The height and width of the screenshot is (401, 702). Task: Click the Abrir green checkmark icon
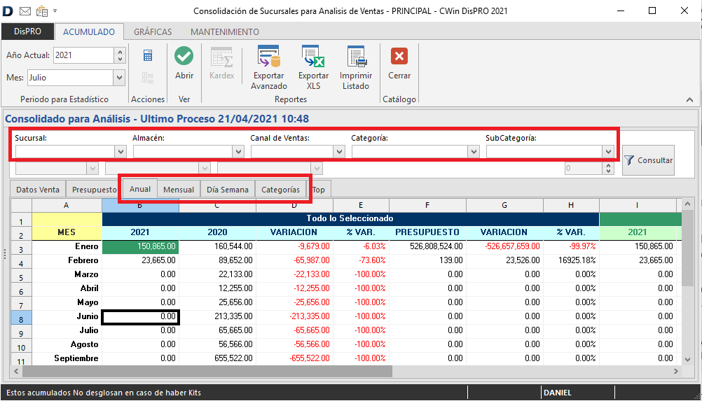pos(184,57)
